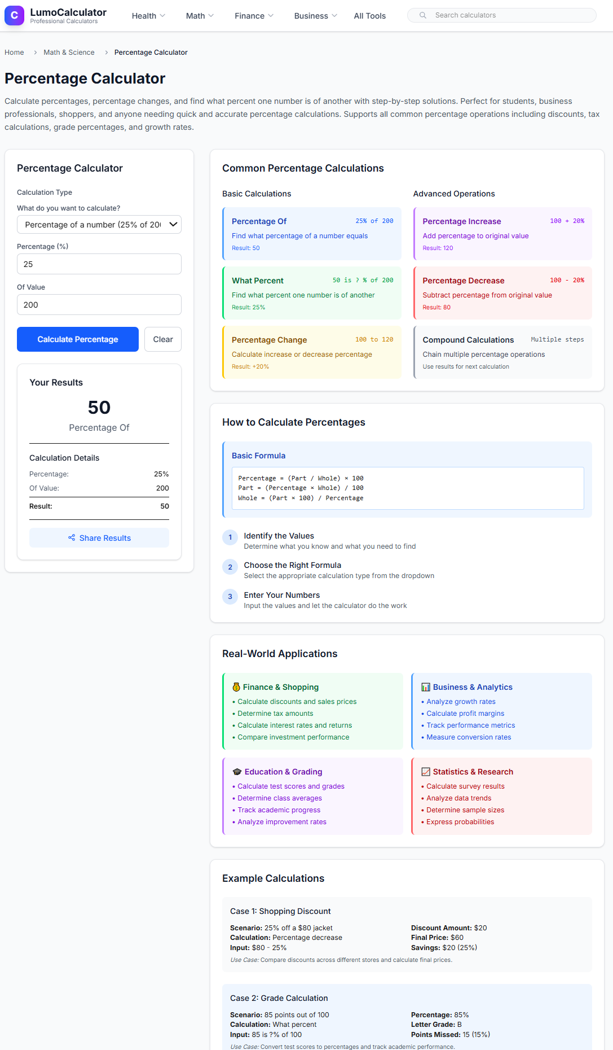The width and height of the screenshot is (613, 1050).
Task: Click 'Determine class averages' item
Action: (280, 798)
